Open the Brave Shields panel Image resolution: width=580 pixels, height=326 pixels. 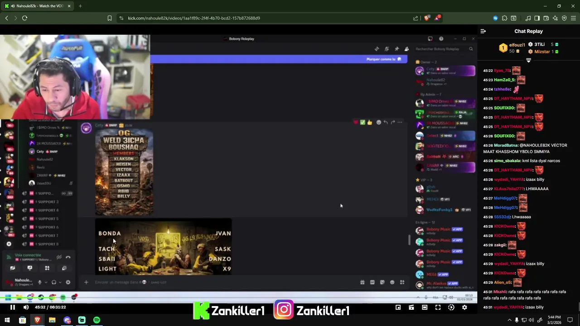pyautogui.click(x=426, y=18)
